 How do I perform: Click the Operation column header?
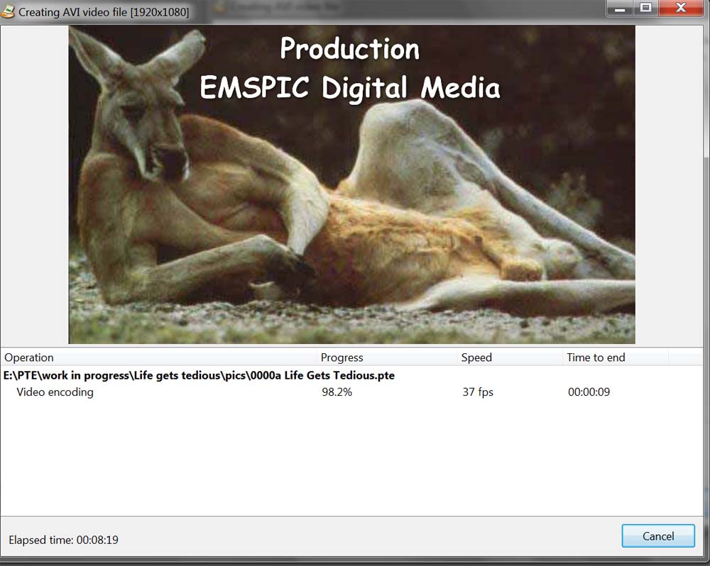pyautogui.click(x=158, y=357)
